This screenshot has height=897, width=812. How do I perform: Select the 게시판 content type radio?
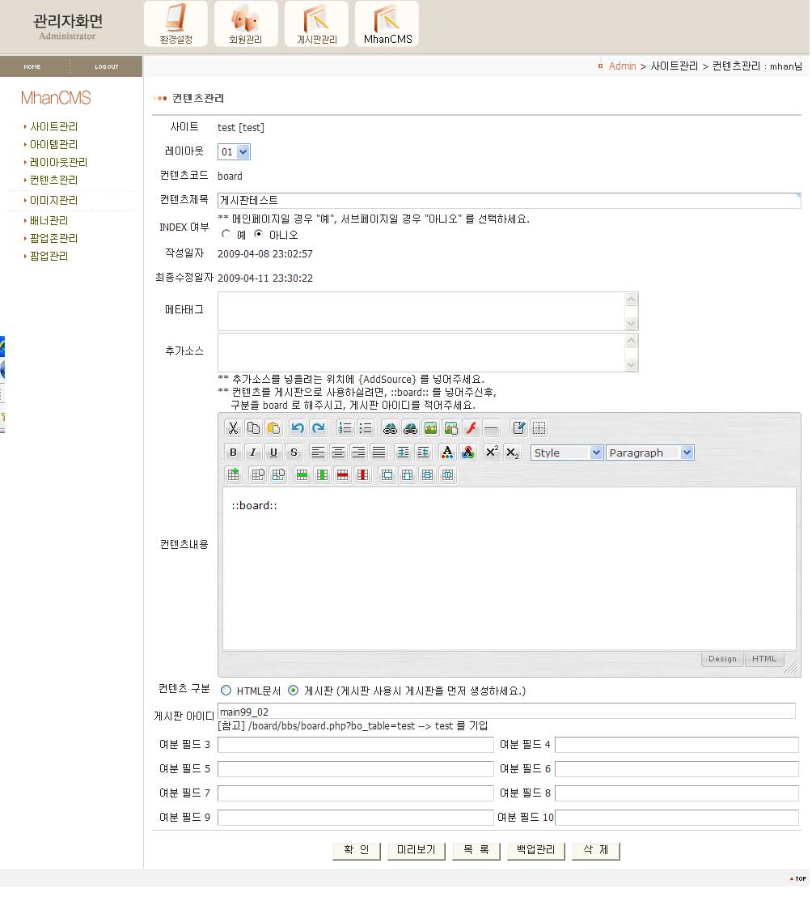[x=294, y=691]
